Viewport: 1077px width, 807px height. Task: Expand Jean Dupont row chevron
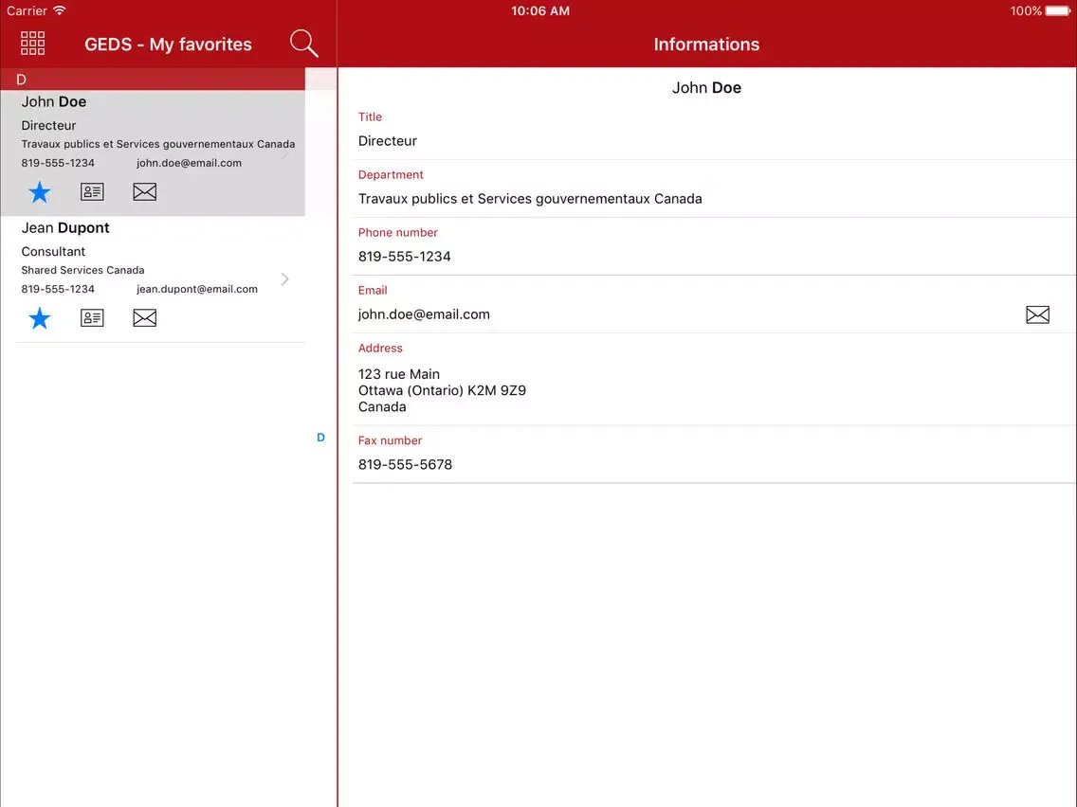285,278
